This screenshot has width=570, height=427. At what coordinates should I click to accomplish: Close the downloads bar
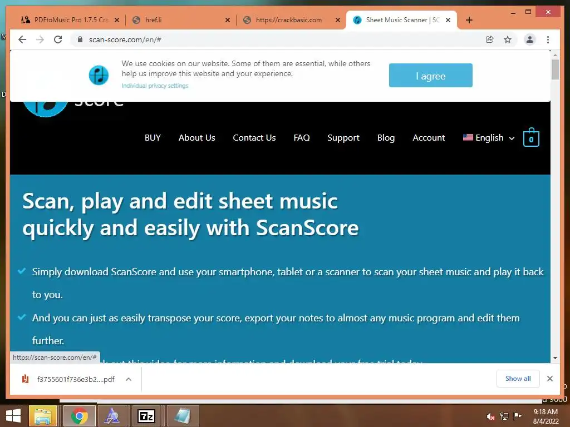tap(549, 379)
